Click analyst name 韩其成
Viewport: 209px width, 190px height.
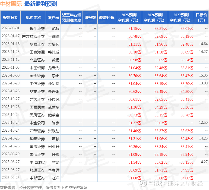pyautogui.click(x=54, y=52)
